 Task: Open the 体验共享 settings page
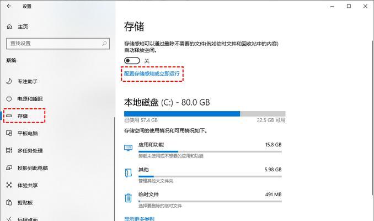pos(28,185)
